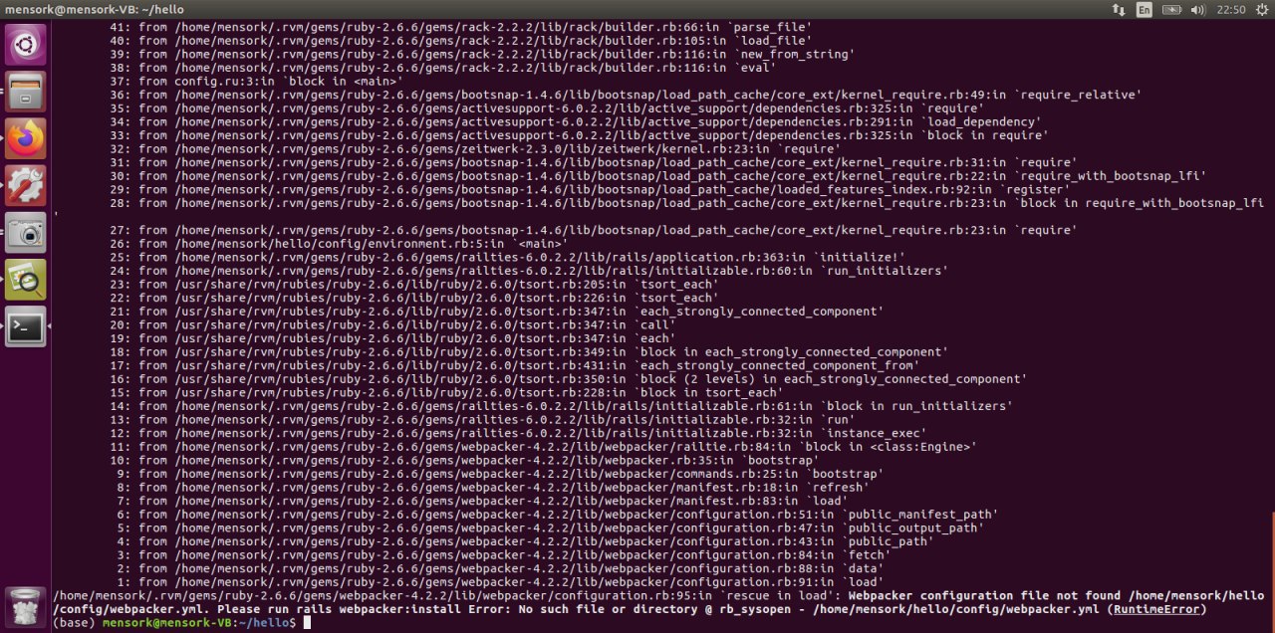
Task: Select the Terminal icon in the launcher
Action: (26, 325)
